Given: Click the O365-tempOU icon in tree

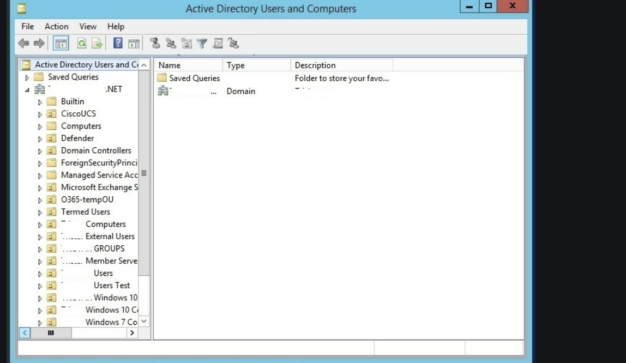Looking at the screenshot, I should click(51, 199).
